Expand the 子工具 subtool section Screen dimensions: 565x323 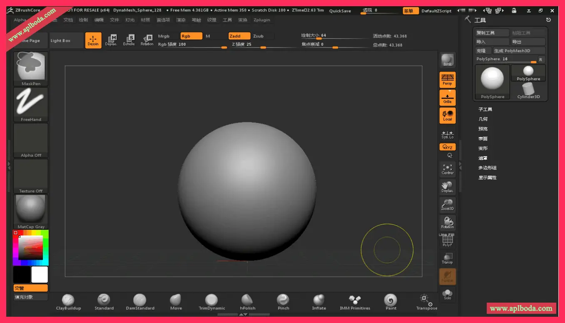pos(485,109)
